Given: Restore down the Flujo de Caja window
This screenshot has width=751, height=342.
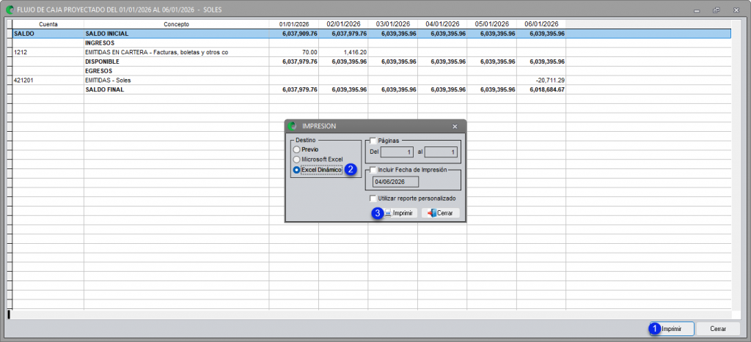Looking at the screenshot, I should [x=717, y=10].
